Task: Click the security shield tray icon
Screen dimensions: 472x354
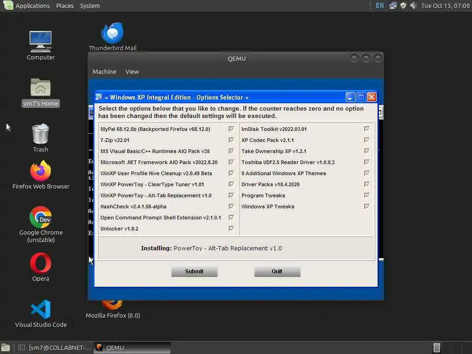Action: (x=403, y=6)
